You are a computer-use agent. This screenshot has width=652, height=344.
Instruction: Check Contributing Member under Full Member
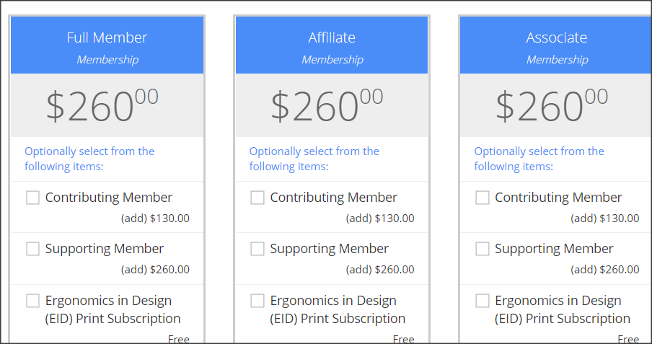(x=32, y=198)
